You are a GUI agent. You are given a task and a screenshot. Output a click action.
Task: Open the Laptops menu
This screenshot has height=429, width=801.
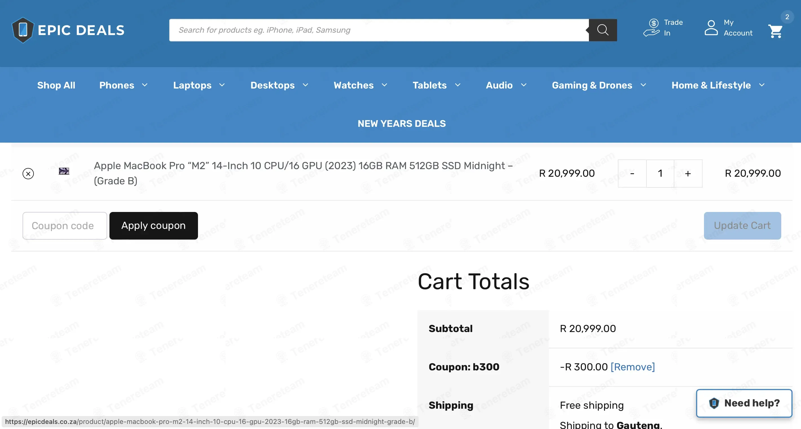point(192,85)
